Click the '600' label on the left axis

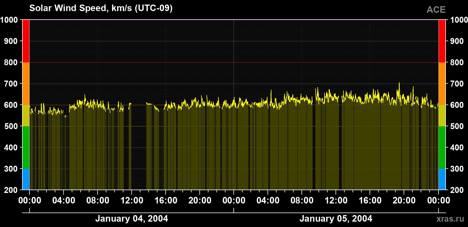[x=11, y=105]
